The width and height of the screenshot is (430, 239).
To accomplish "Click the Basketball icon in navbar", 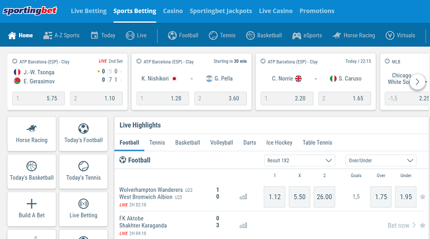I will click(251, 36).
